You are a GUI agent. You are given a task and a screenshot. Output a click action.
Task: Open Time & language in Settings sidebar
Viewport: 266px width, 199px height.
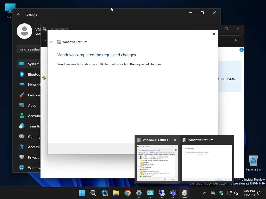(29, 126)
